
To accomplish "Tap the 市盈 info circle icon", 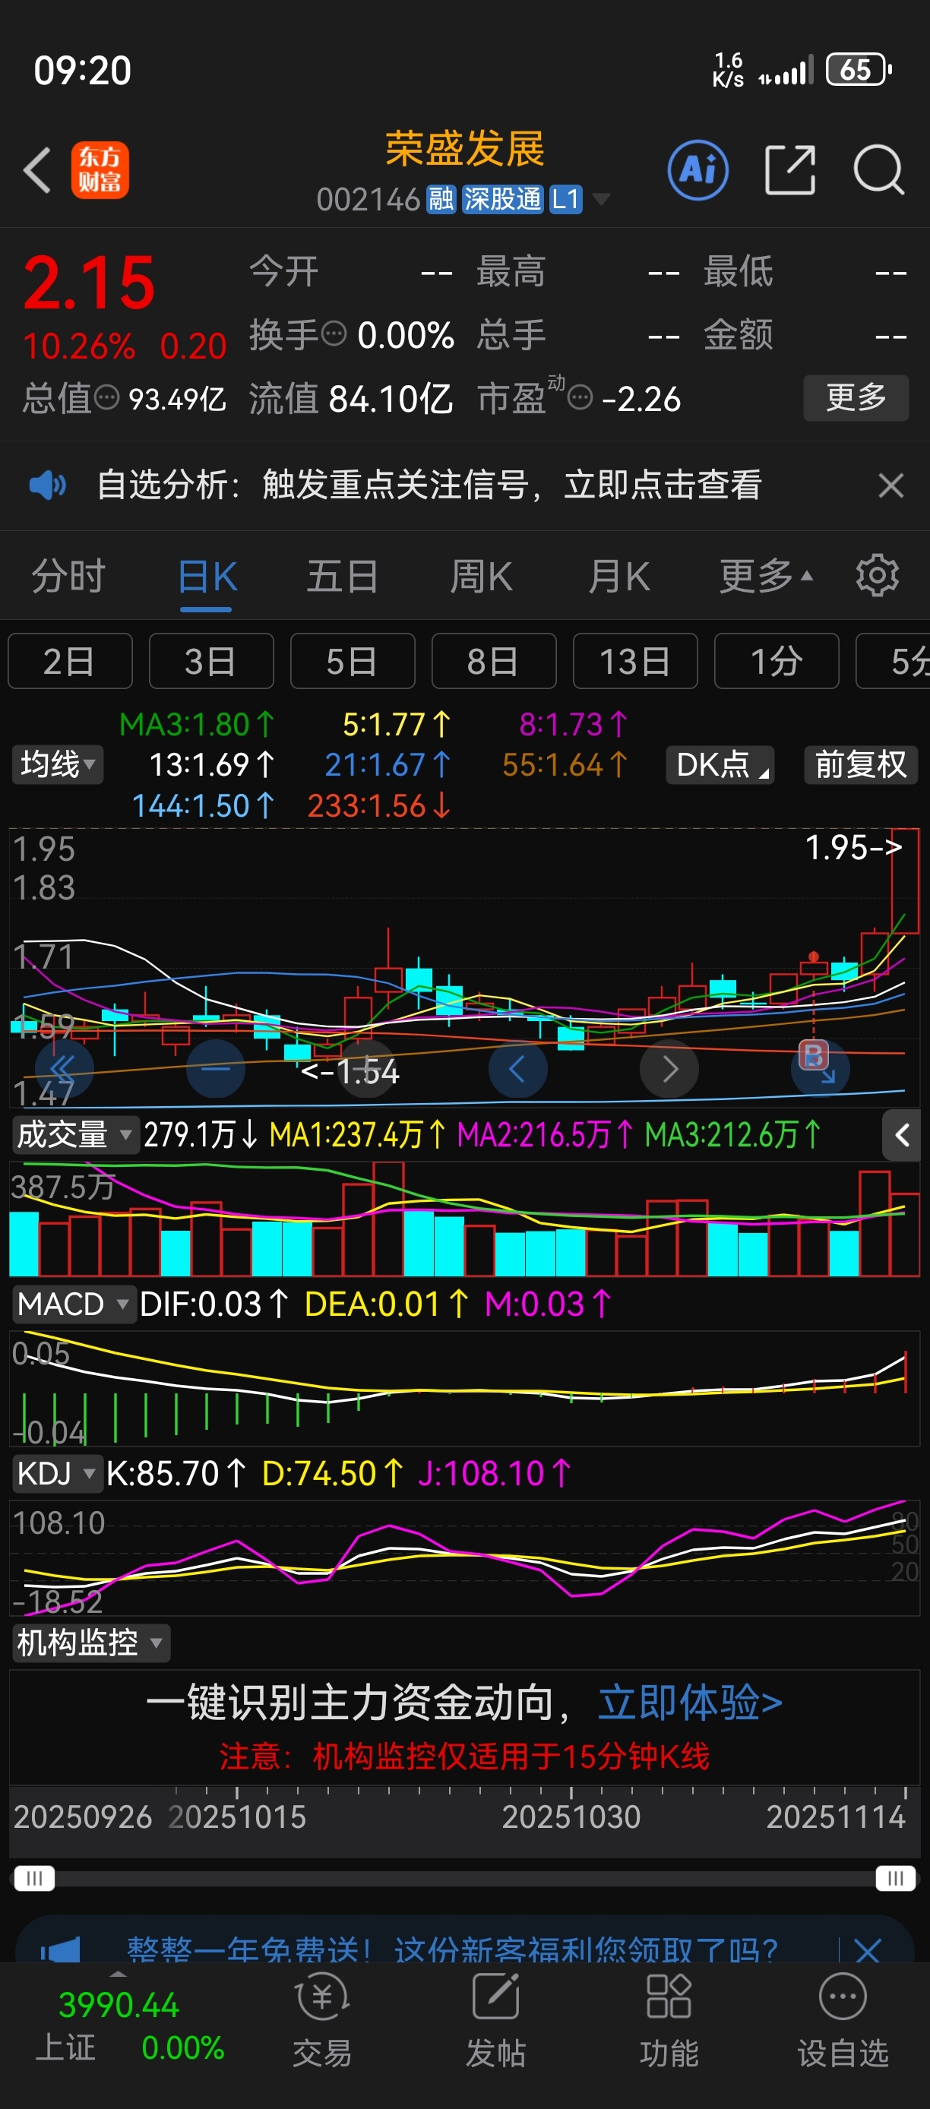I will pos(580,398).
